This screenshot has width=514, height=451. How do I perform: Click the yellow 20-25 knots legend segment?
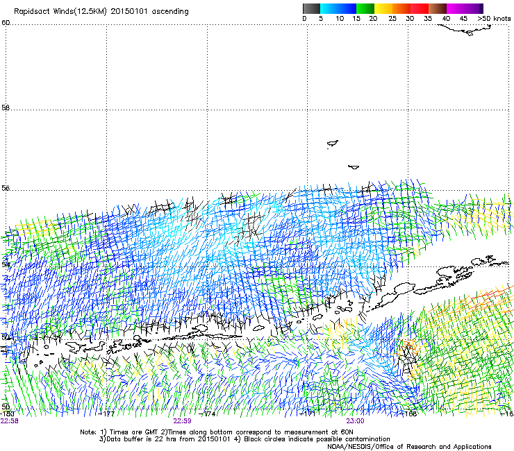point(383,8)
